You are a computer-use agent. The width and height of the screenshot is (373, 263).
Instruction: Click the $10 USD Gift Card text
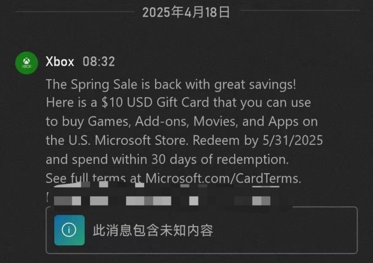tap(155, 102)
